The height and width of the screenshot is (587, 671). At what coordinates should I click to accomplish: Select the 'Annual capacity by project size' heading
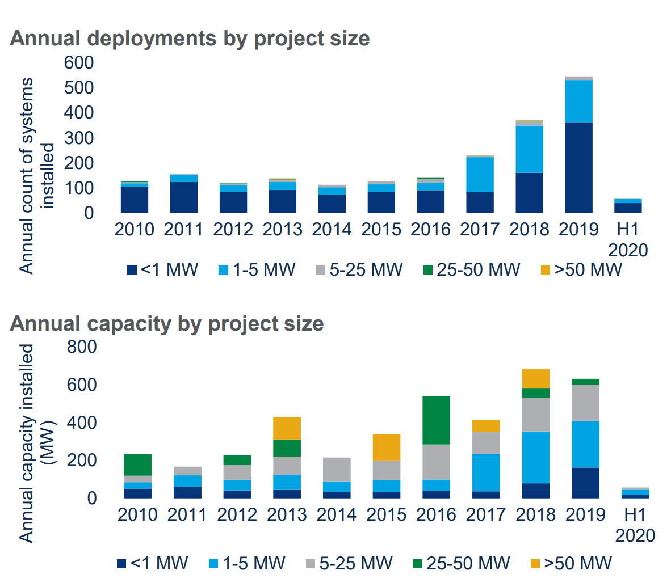[x=167, y=323]
